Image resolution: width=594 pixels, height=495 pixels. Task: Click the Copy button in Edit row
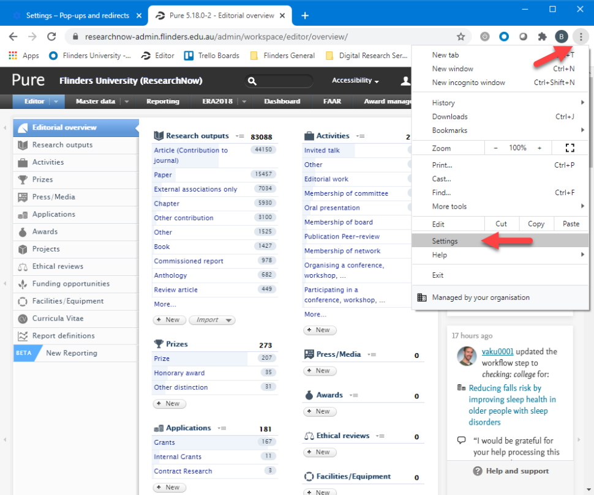coord(536,224)
